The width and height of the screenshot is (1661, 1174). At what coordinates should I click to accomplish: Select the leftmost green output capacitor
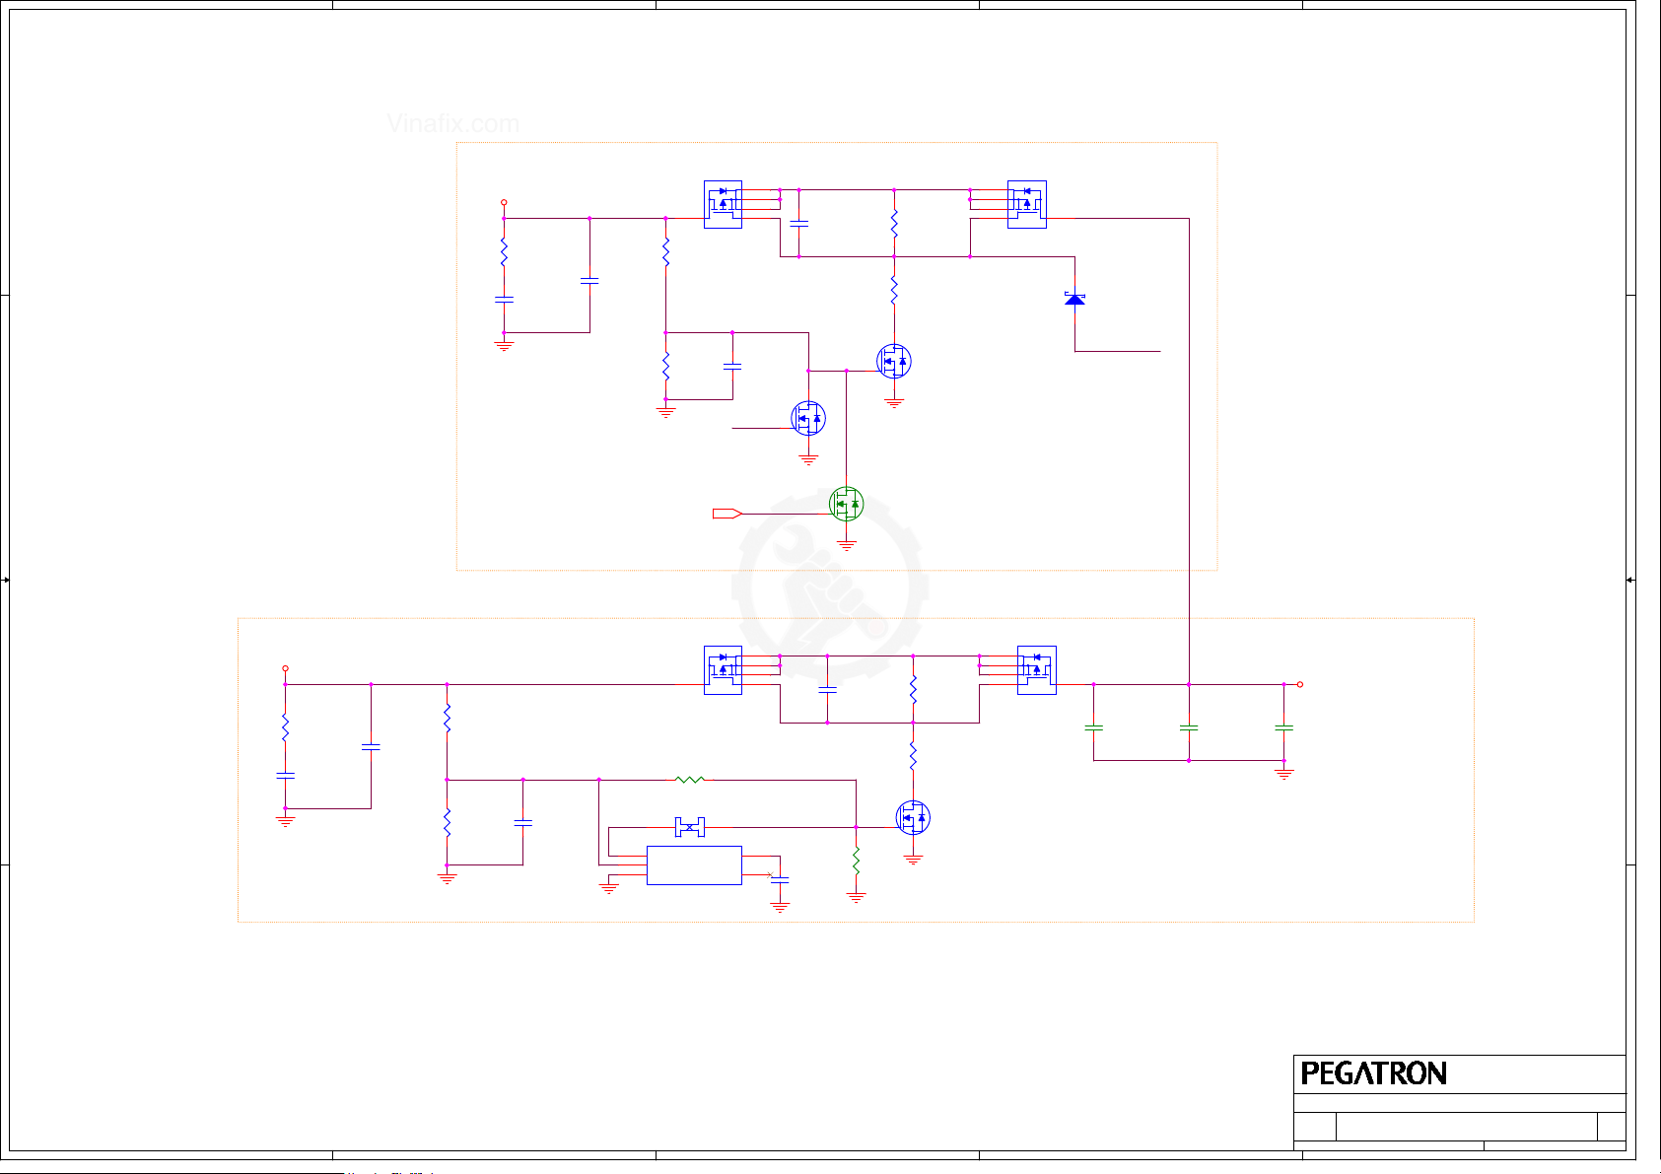click(x=1093, y=727)
